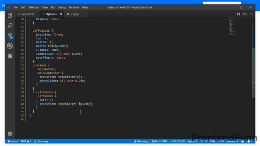Split the editor to the right
The image size is (260, 146).
245,14
